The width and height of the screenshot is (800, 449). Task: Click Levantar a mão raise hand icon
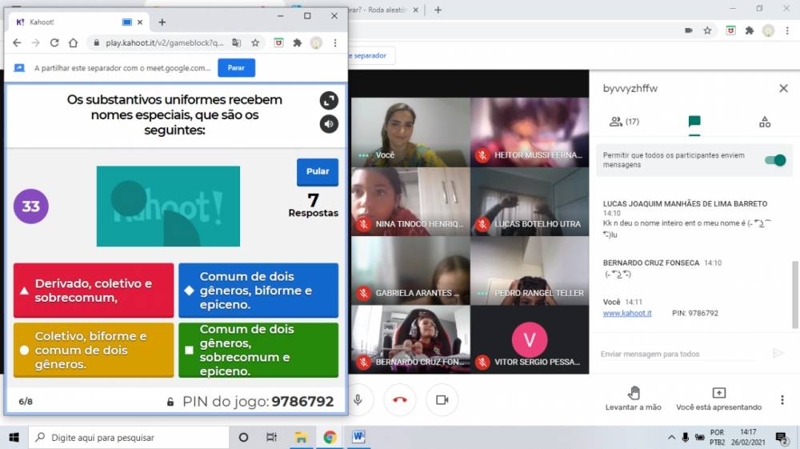tap(634, 393)
